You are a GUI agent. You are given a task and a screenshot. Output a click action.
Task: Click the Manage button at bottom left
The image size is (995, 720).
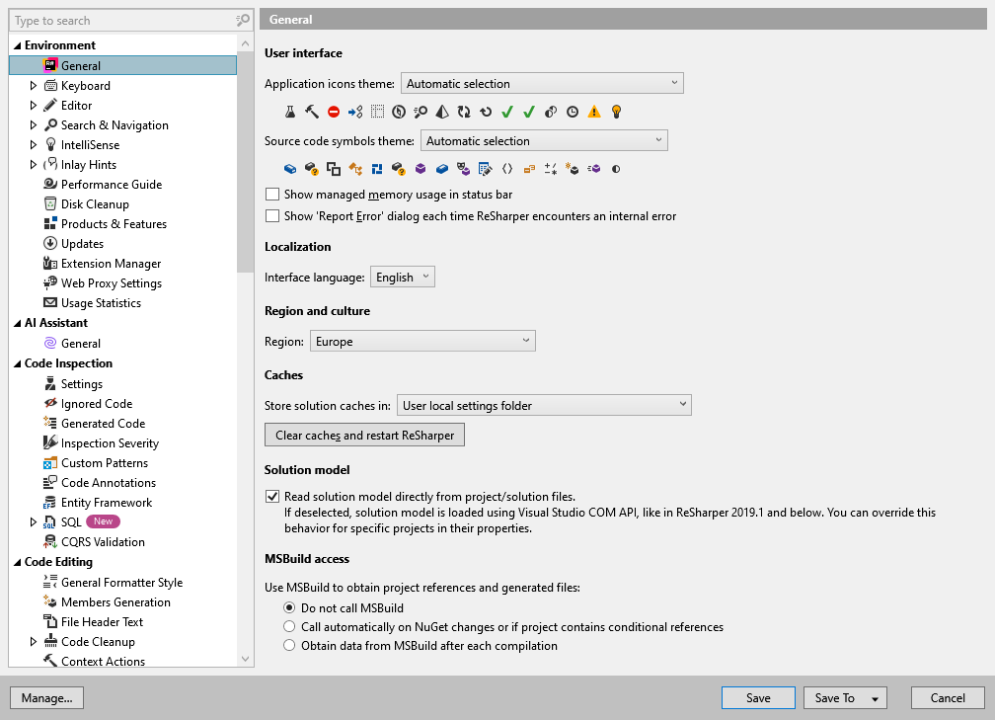(x=46, y=697)
